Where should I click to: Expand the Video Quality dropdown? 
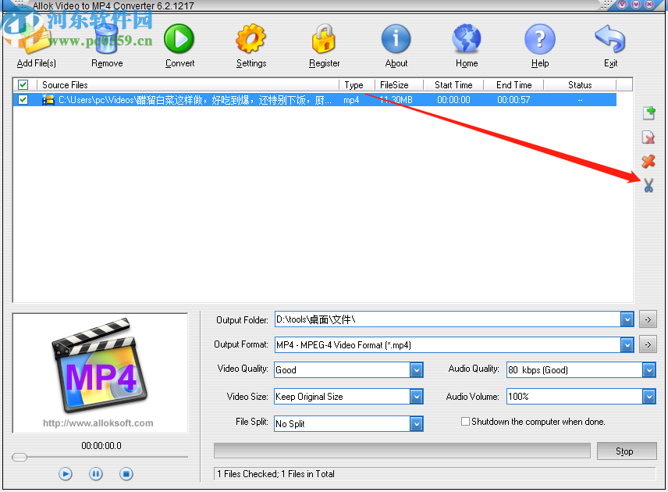[417, 369]
